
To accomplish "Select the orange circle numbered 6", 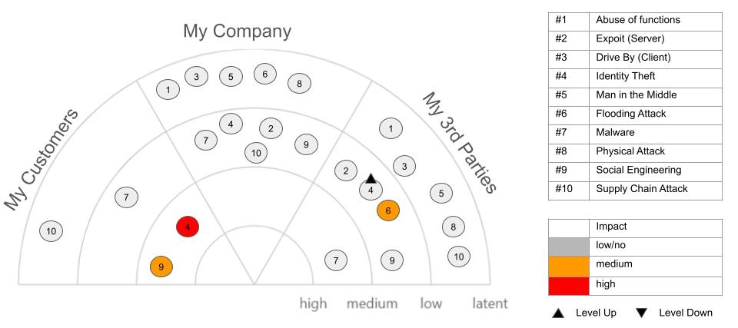I will click(x=388, y=210).
